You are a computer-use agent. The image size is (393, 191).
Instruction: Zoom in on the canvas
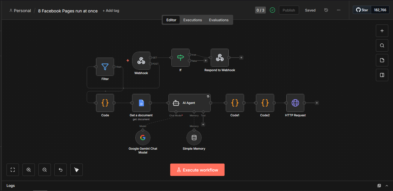click(x=29, y=170)
